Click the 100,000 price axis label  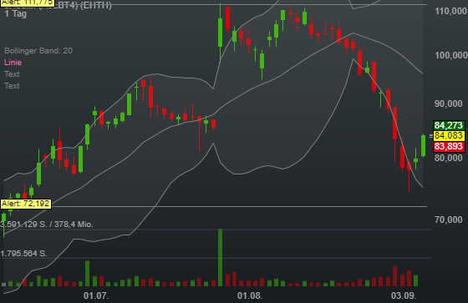tap(451, 55)
